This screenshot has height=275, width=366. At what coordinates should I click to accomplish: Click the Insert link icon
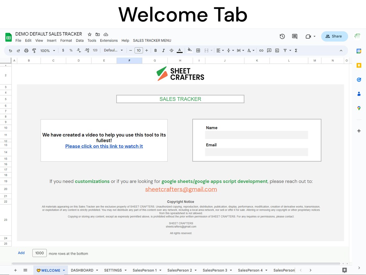tap(261, 50)
